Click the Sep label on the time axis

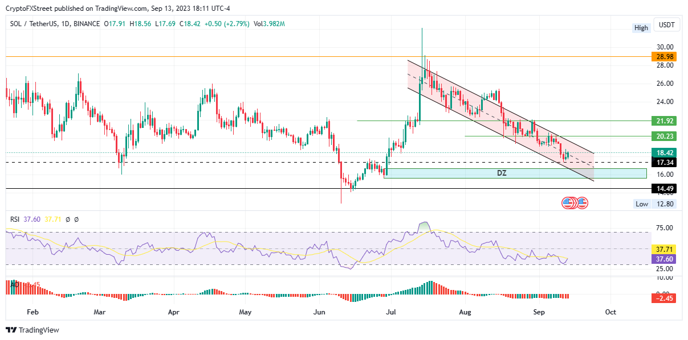coord(539,312)
